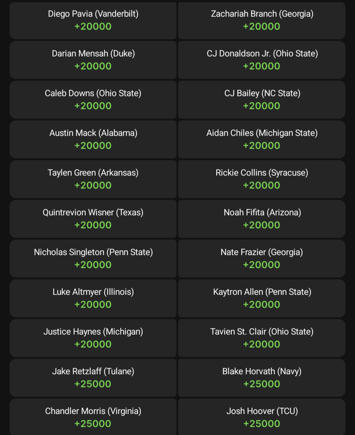Select Aidan Chiles (Michigan State) odds
Image resolution: width=355 pixels, height=435 pixels.
[x=262, y=139]
